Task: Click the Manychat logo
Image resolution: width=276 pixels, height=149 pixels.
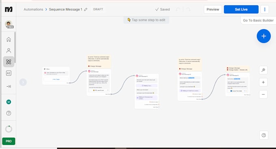Action: 9,9
